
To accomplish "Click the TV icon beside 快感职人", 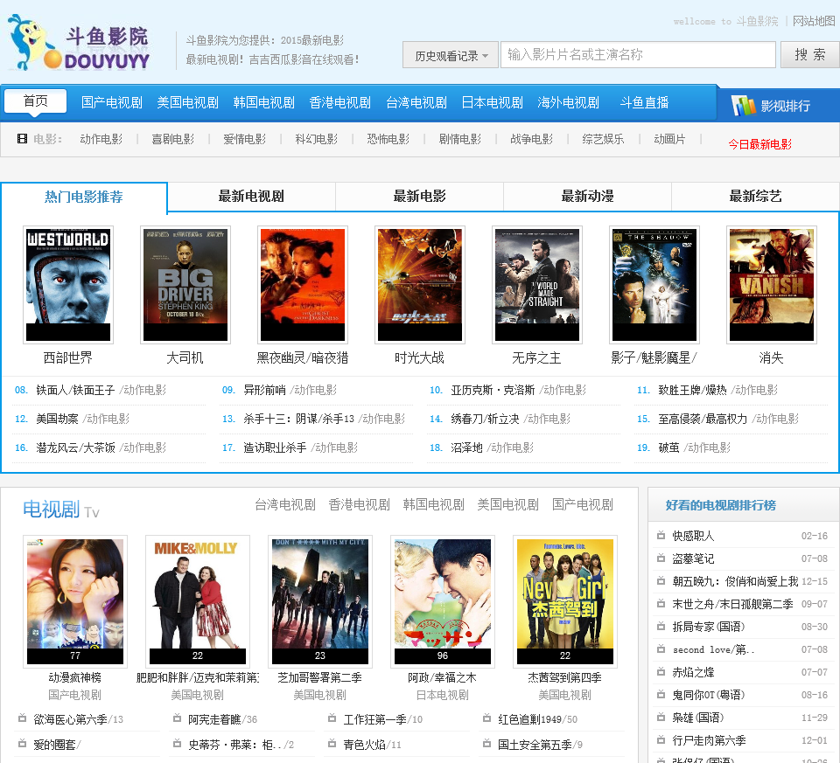I will point(661,535).
